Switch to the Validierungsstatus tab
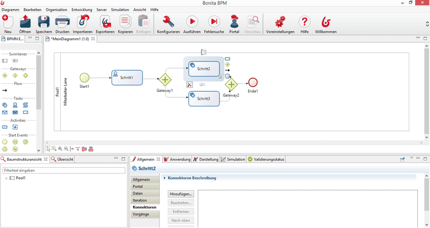430x228 pixels. [x=266, y=159]
